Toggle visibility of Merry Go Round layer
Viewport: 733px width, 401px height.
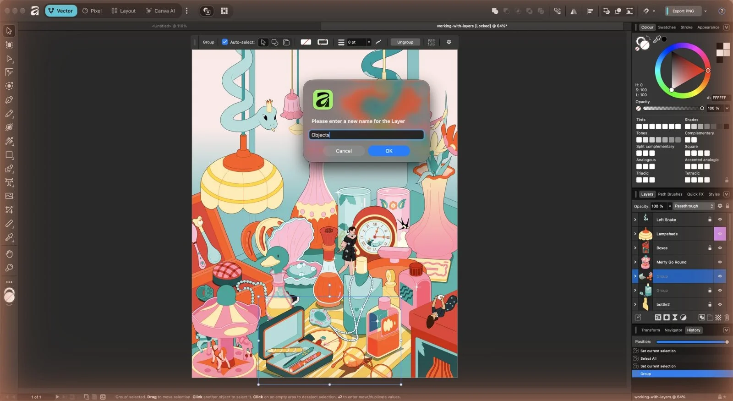(720, 262)
